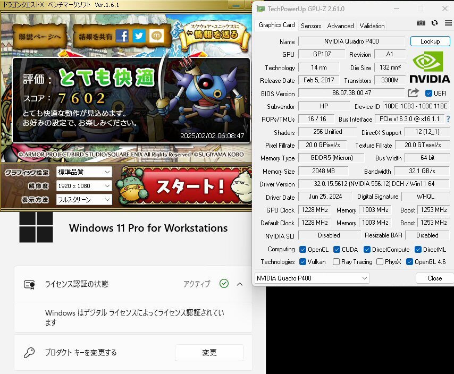The height and width of the screenshot is (374, 454).
Task: Switch to the Advanced tab
Action: [x=340, y=26]
